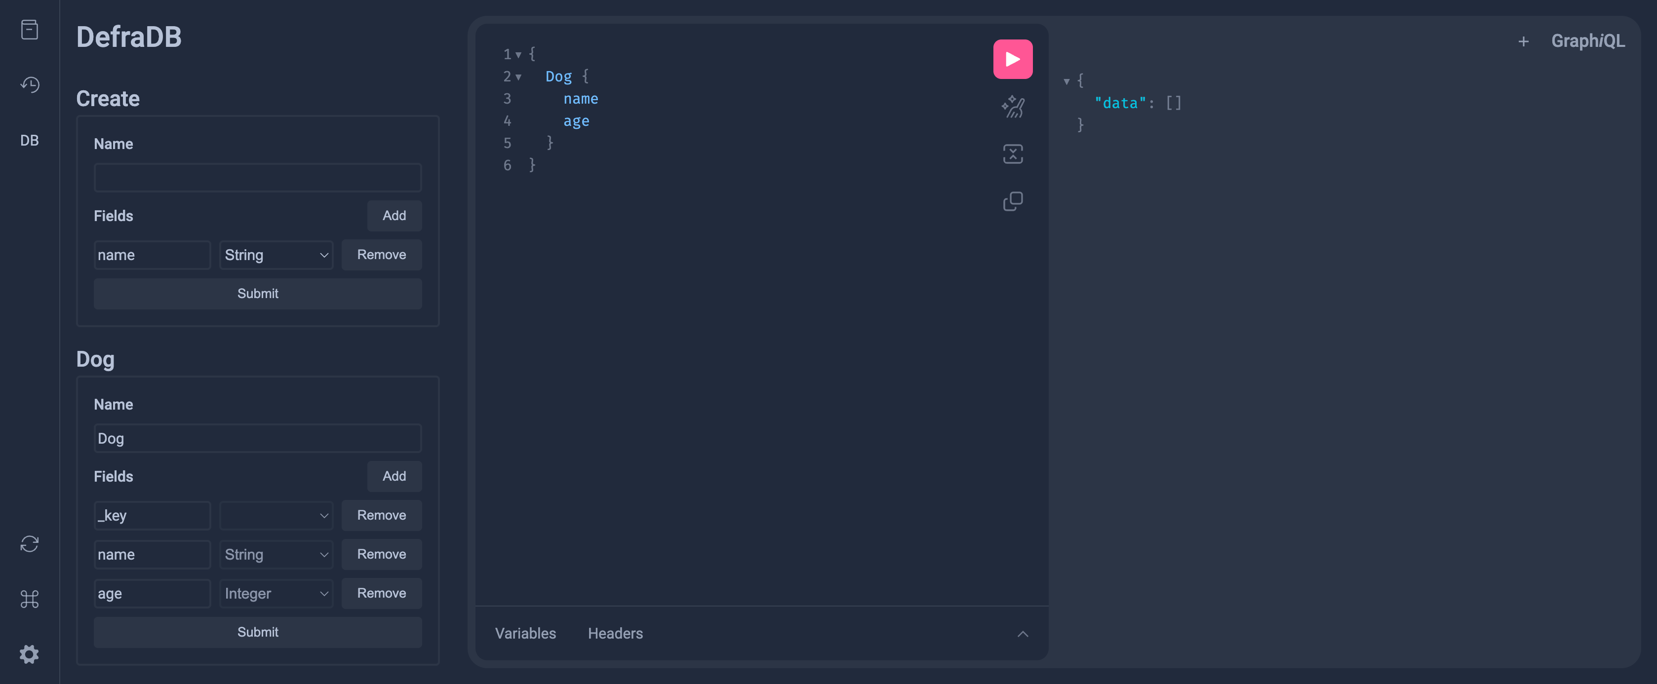
Task: Show query history panel
Action: pos(30,85)
